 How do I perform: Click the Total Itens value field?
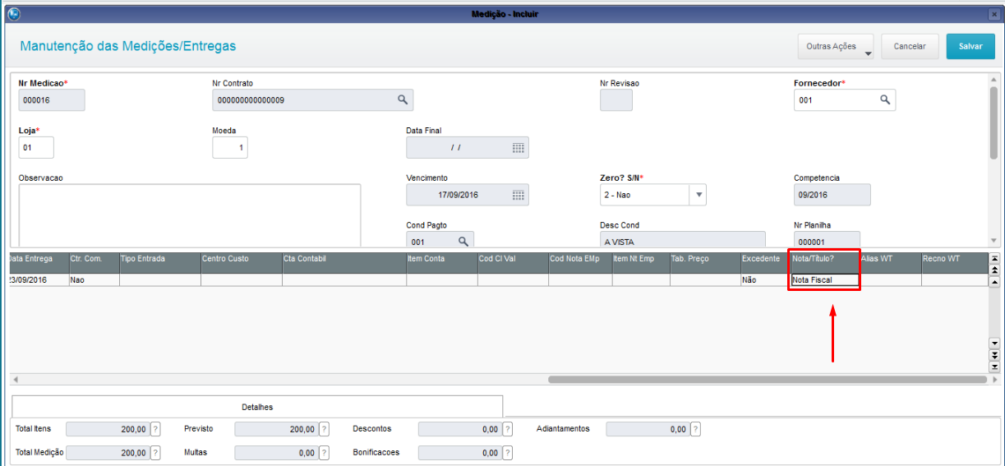108,429
